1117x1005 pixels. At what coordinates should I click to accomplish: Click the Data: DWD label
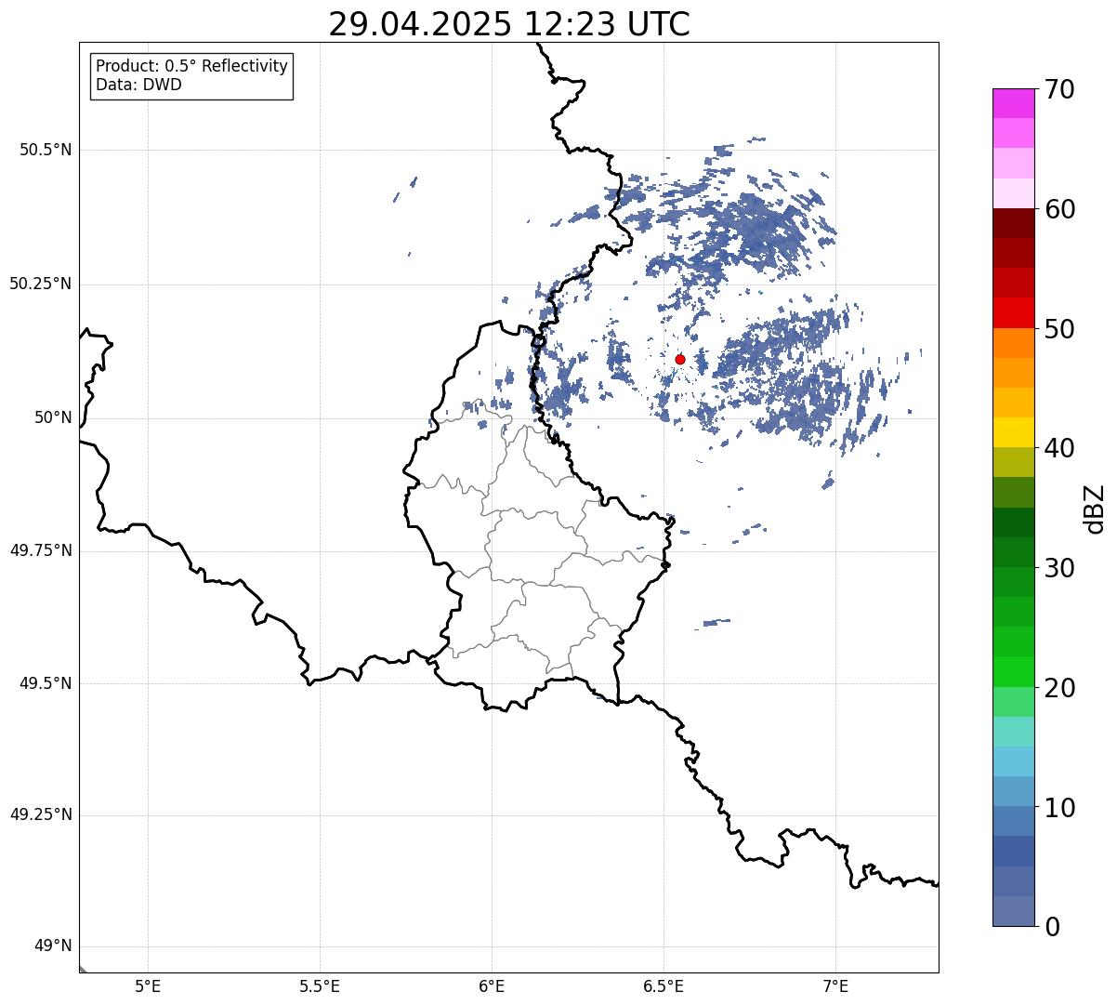pos(138,85)
